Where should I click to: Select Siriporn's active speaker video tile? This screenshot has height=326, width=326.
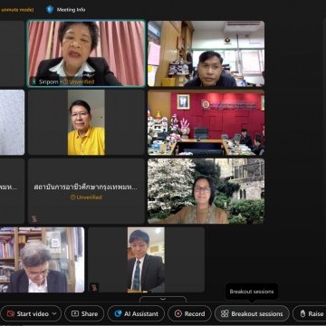coord(86,53)
